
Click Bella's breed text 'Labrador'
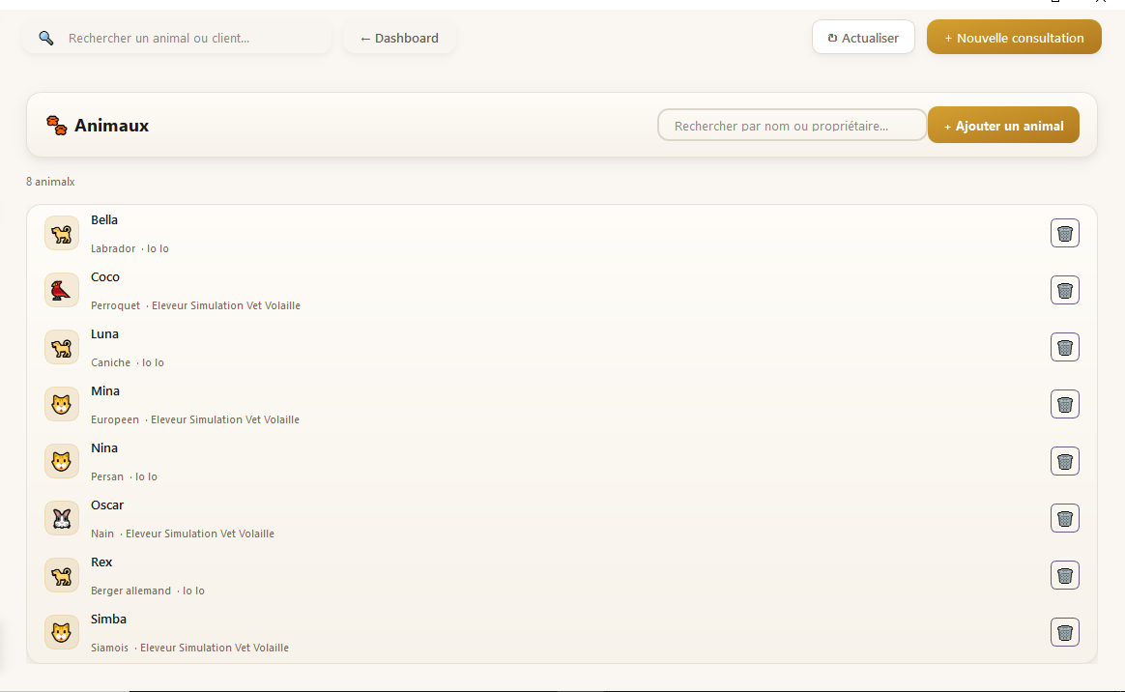(113, 248)
